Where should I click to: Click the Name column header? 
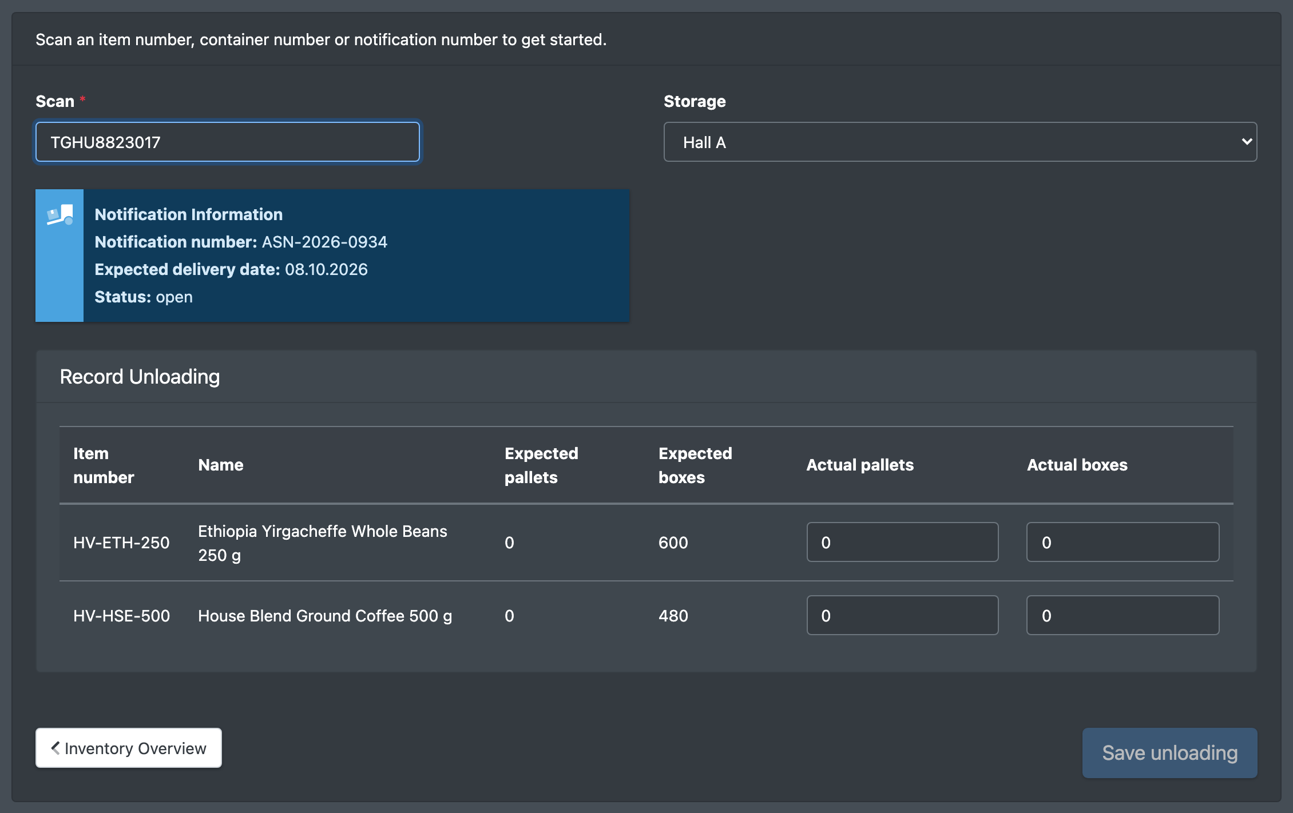(x=221, y=465)
